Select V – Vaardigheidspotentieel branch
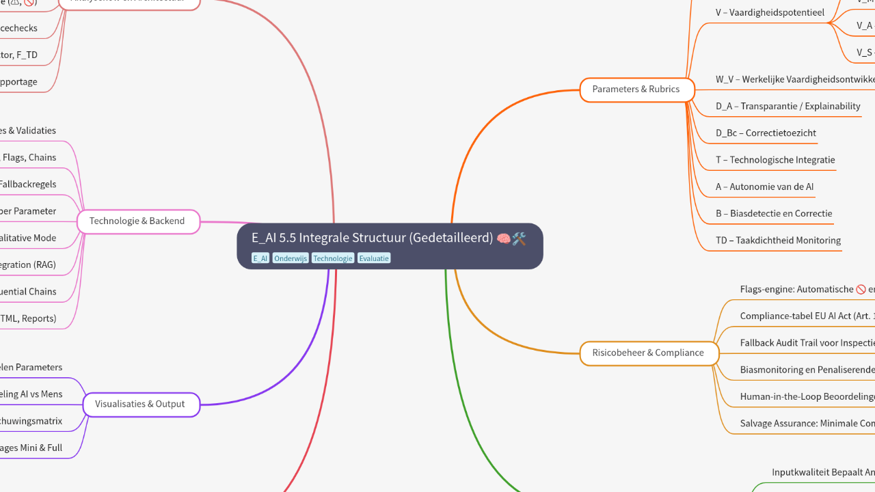Image resolution: width=875 pixels, height=492 pixels. pos(770,12)
